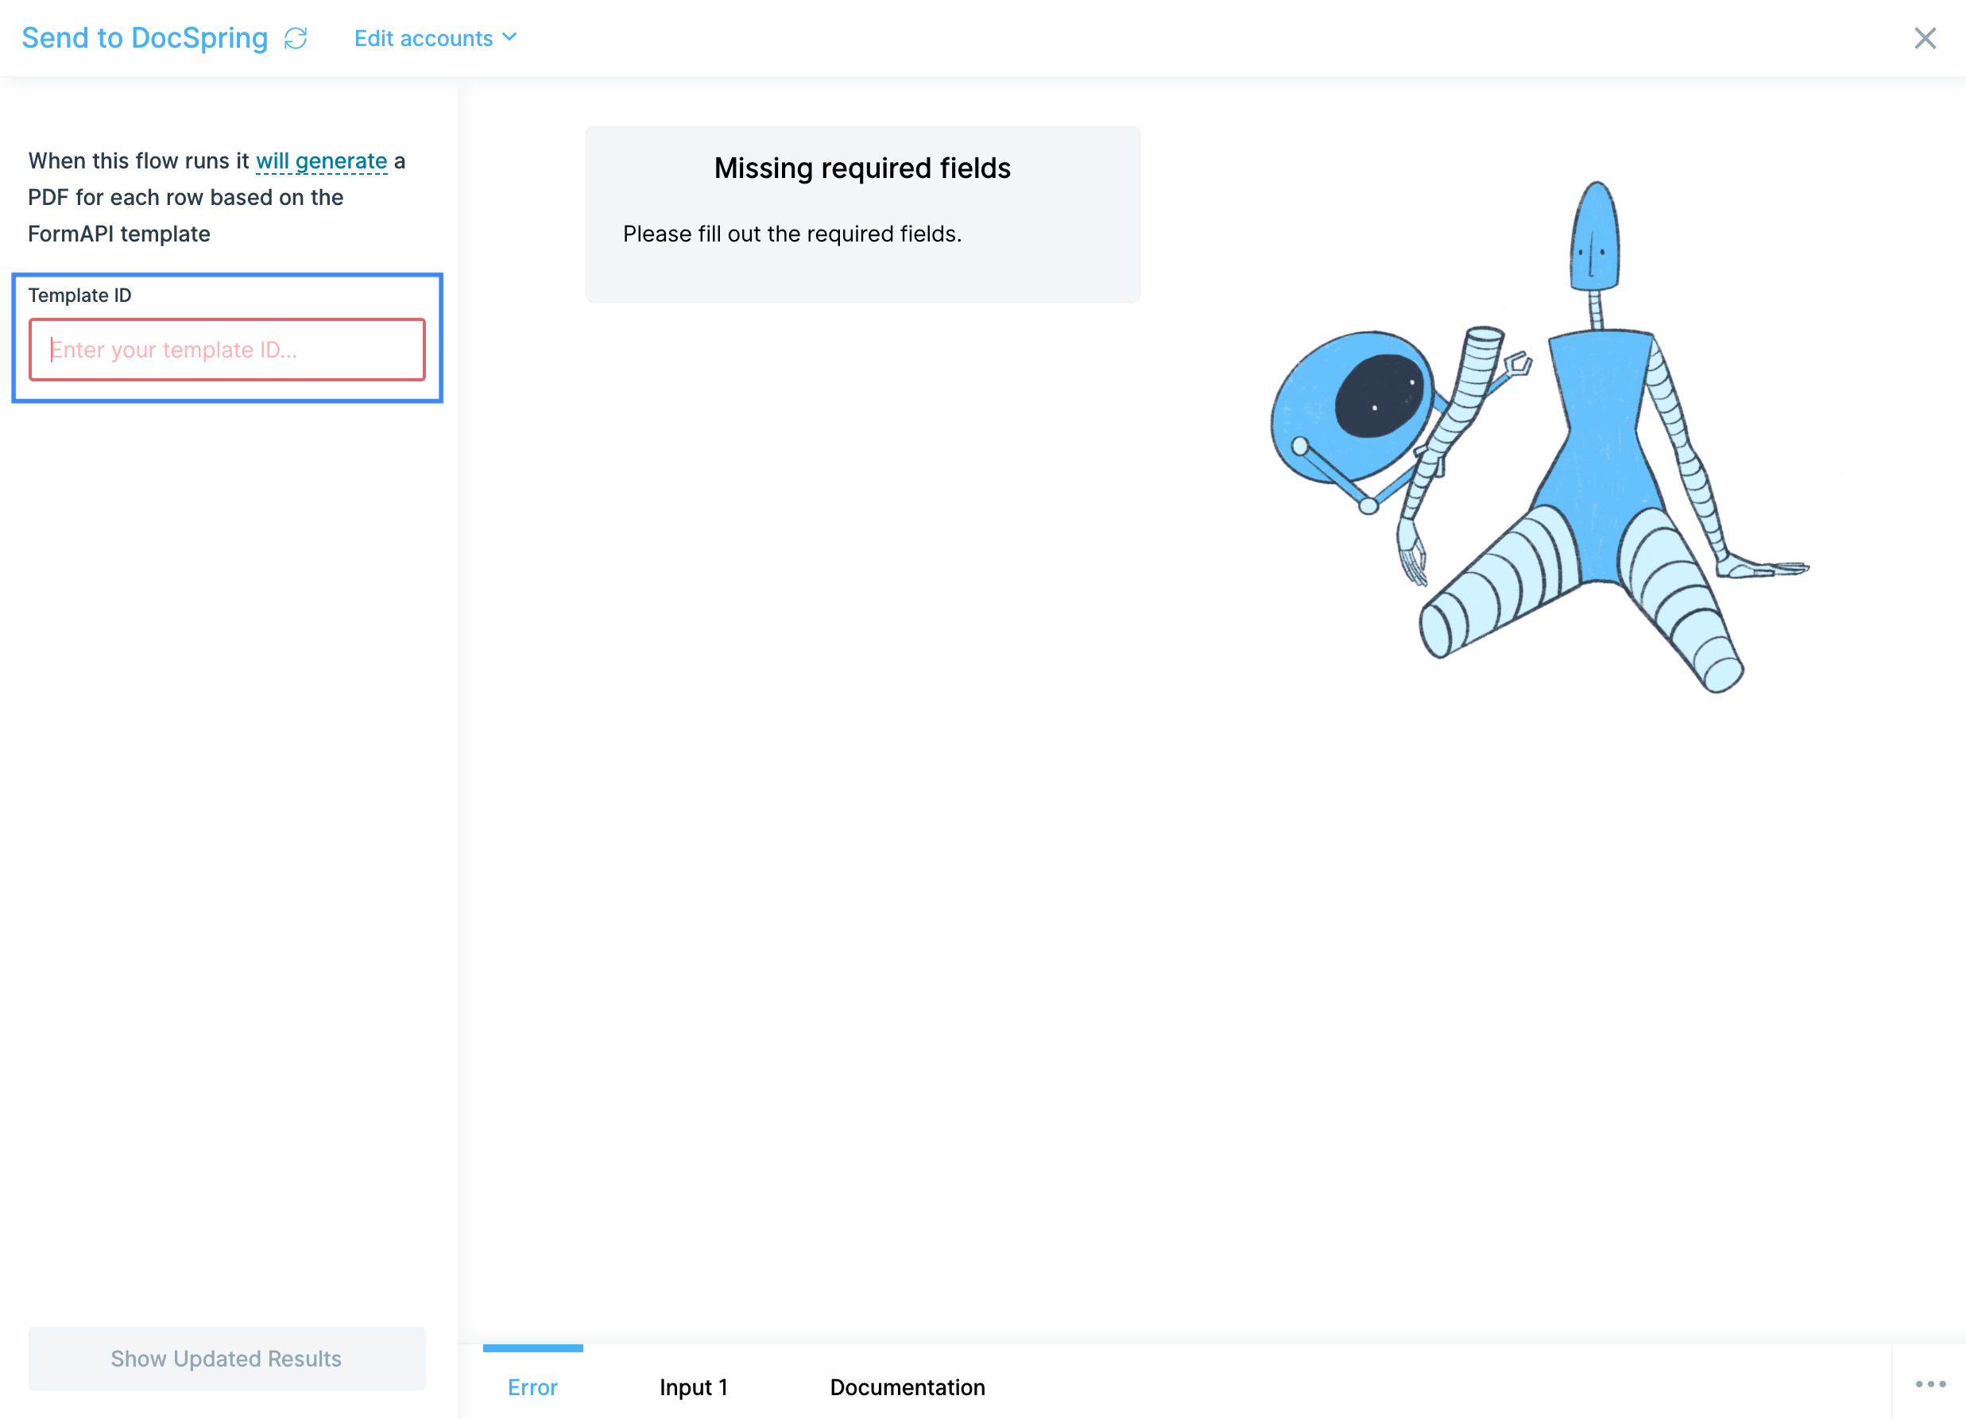The image size is (1966, 1419).
Task: Open the Edit accounts dropdown
Action: pos(423,38)
